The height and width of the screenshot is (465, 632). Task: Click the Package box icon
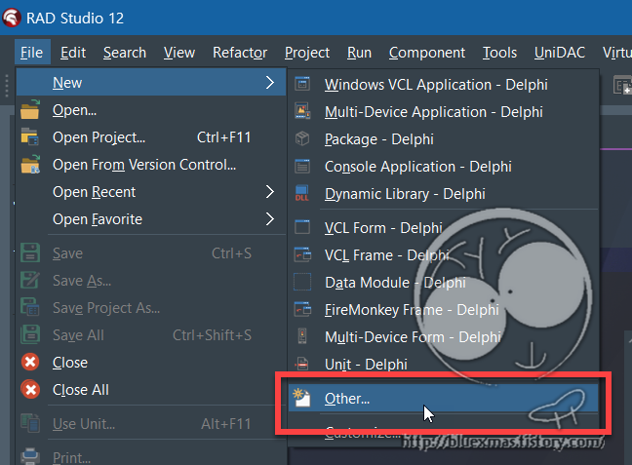pyautogui.click(x=302, y=138)
